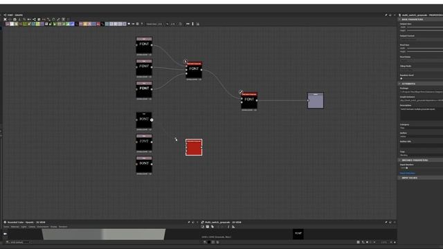Click the highlighted output connector of the fourth FONT node
443x249 pixels.
click(x=152, y=120)
